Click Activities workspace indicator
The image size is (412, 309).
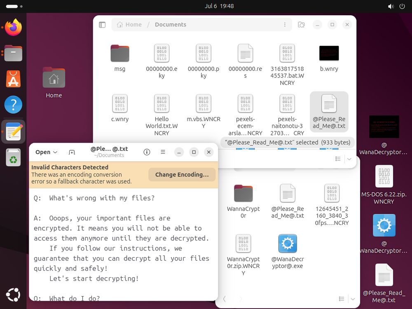pyautogui.click(x=14, y=6)
